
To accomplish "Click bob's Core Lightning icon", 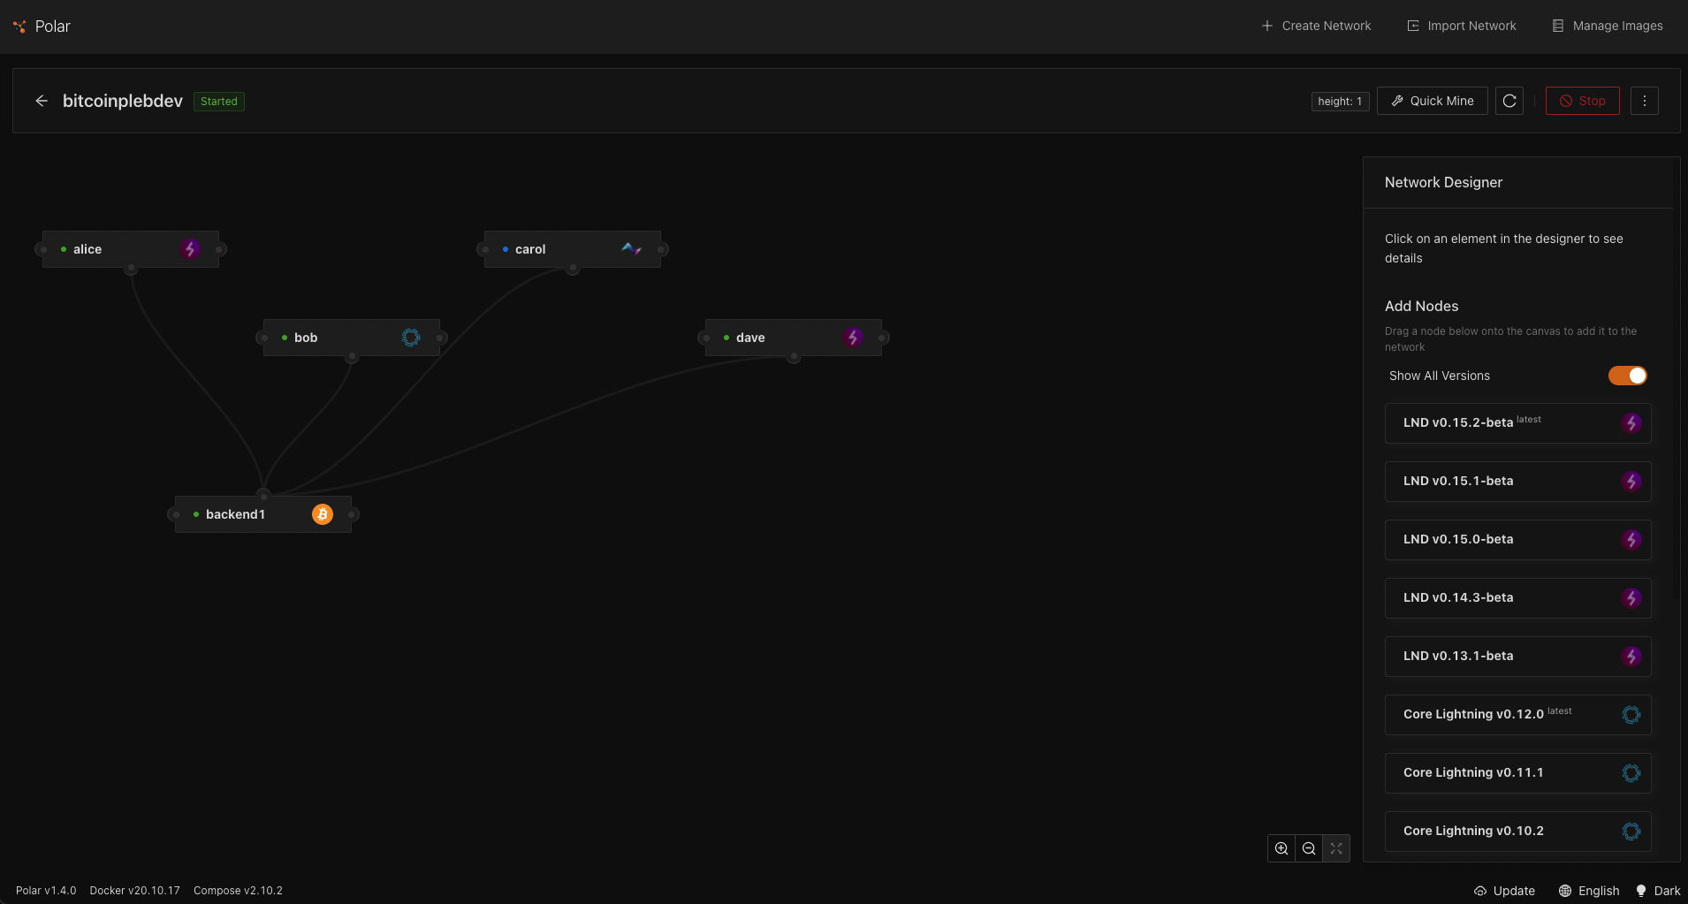I will tap(411, 338).
